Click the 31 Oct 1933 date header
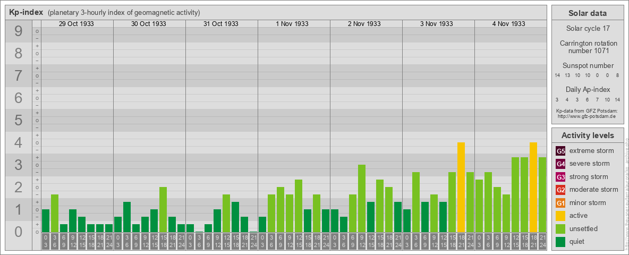The width and height of the screenshot is (629, 255). pyautogui.click(x=220, y=24)
